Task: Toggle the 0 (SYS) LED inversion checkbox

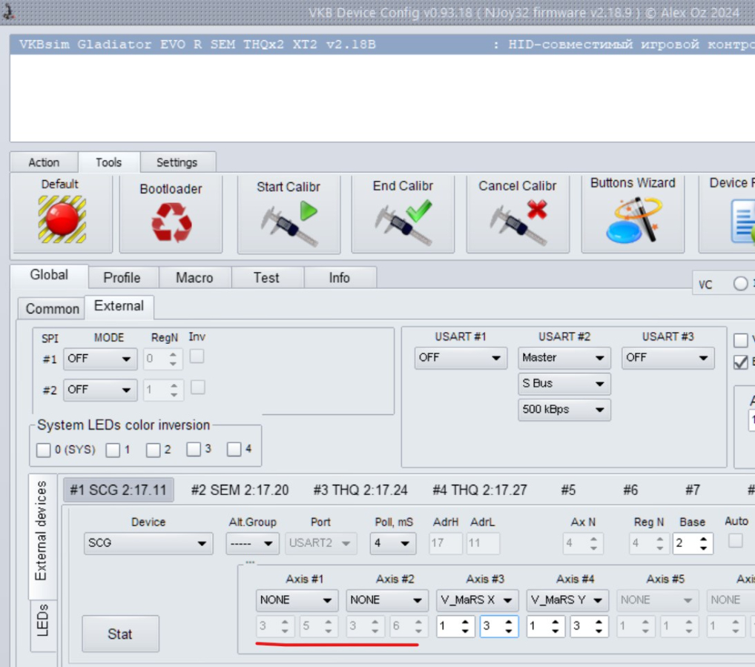Action: [43, 450]
